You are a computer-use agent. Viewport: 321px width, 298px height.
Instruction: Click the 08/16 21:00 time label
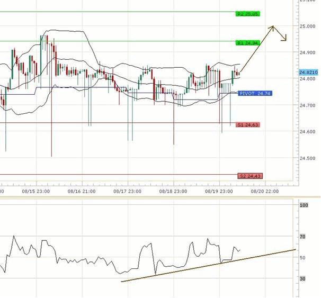coord(82,192)
